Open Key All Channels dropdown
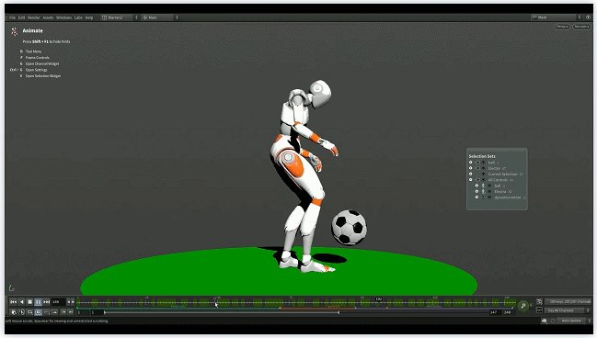 564,310
